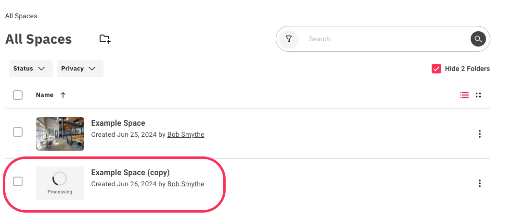Click the new folder icon
Screen dimensions: 512x215
[105, 39]
